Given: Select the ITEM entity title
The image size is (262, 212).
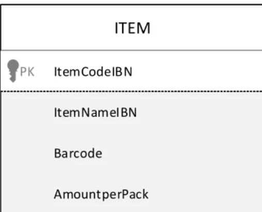Looking at the screenshot, I should click(x=133, y=28).
